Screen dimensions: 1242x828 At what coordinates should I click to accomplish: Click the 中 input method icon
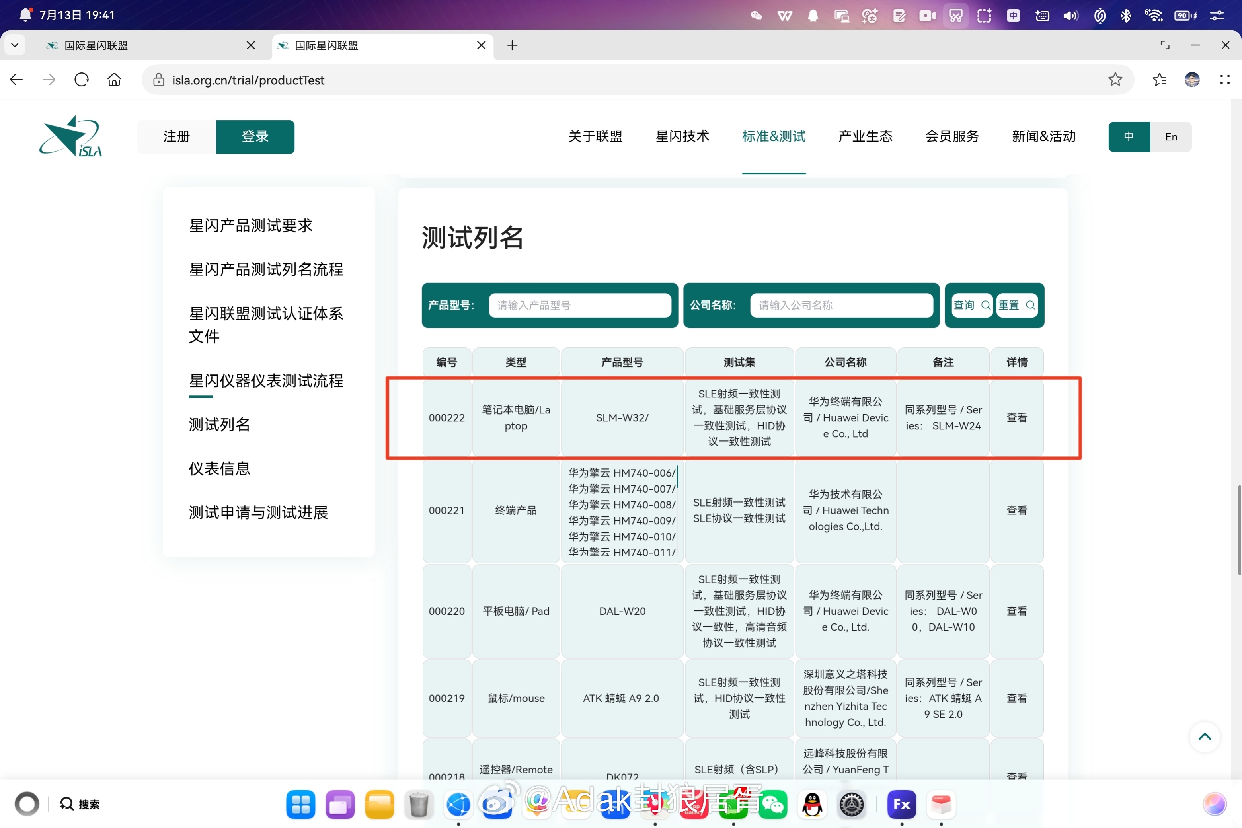[x=1013, y=15]
